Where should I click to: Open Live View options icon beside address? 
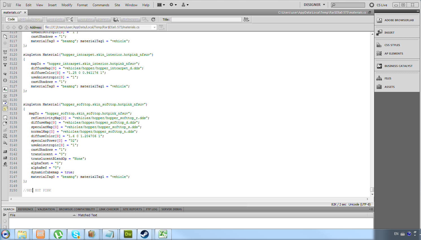[x=162, y=27]
